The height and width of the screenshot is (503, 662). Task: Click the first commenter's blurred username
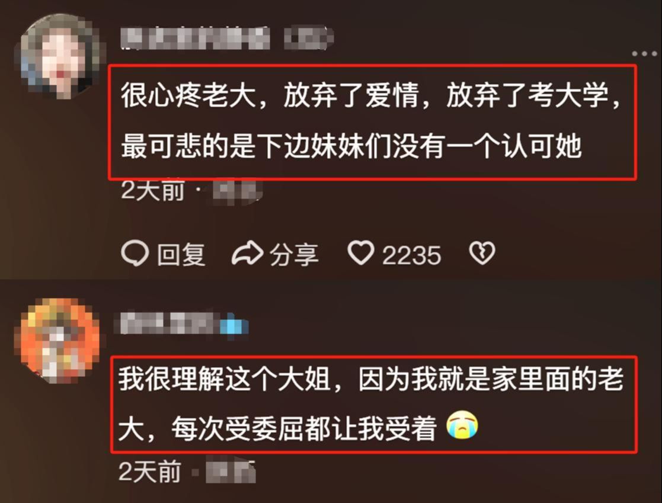tap(196, 38)
